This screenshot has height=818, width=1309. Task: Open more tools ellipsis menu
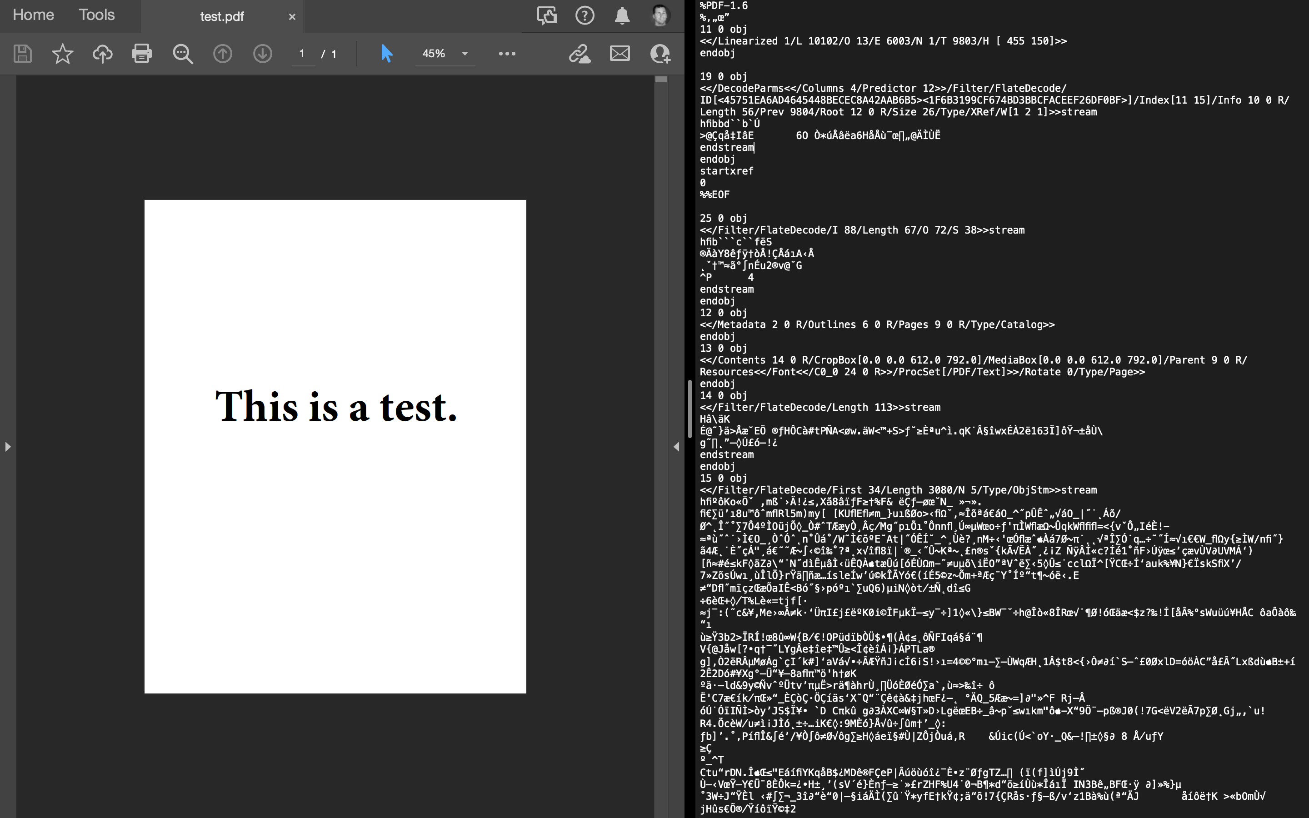coord(507,54)
